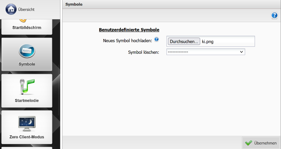Open the Startmelodie section label
This screenshot has height=149, width=281.
(27, 101)
